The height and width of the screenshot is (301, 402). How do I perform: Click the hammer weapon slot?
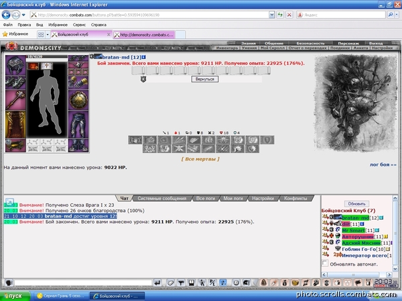coord(15,100)
